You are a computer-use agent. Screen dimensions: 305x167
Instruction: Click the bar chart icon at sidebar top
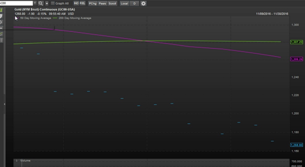(x=1, y=10)
